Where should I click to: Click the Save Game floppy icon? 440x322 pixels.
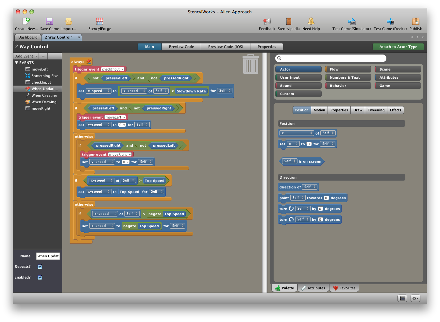point(49,21)
